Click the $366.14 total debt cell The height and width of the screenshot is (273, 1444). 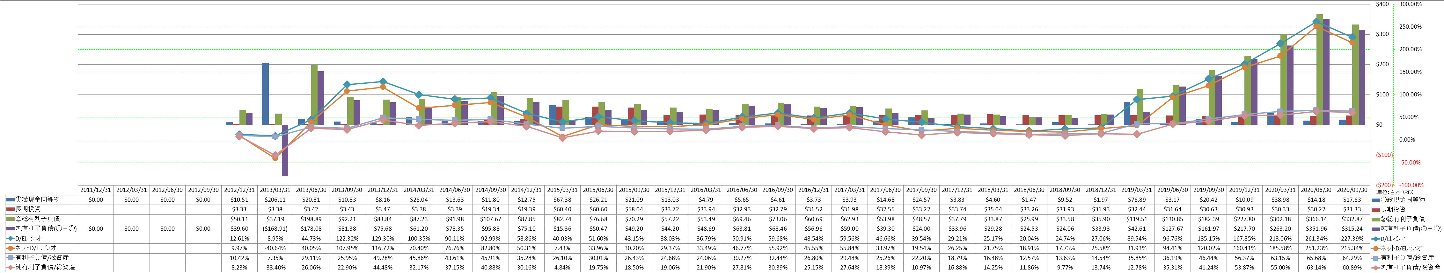1316,219
